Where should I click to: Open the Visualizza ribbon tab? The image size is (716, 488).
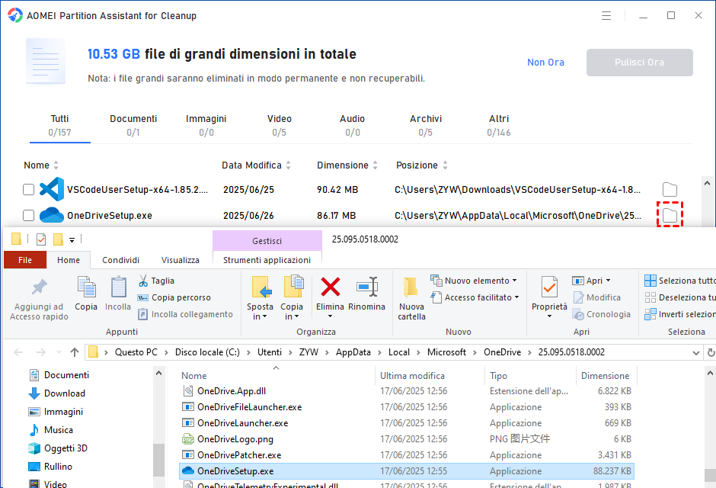[181, 260]
